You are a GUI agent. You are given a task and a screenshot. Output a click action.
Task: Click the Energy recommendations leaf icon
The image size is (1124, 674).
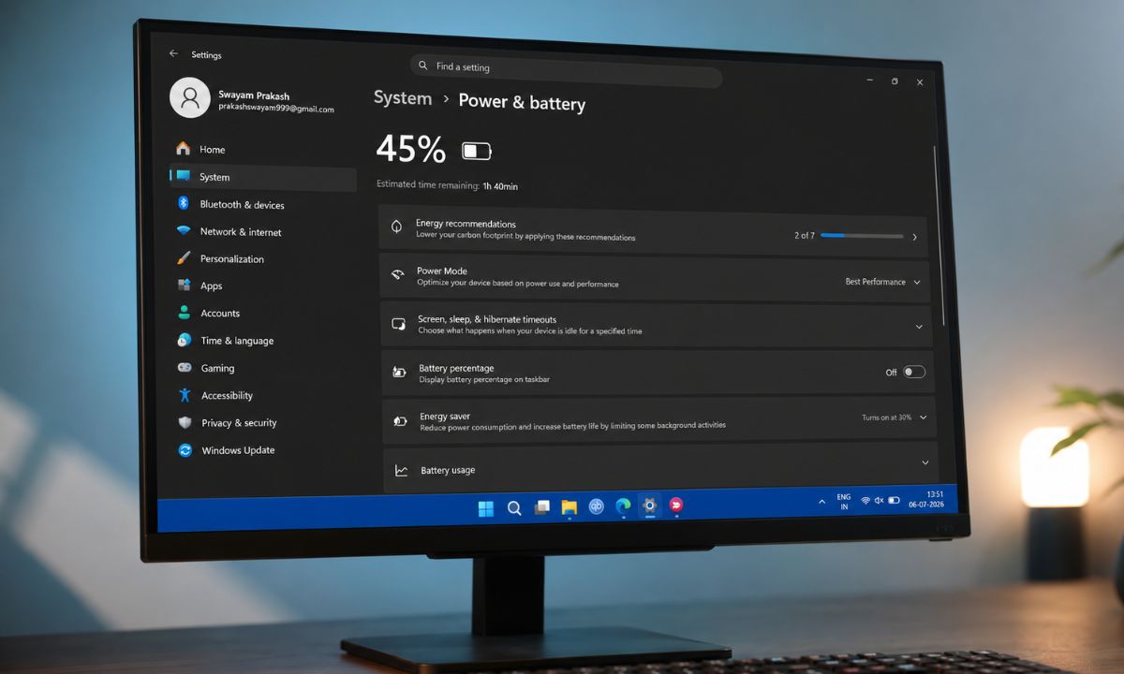point(396,227)
